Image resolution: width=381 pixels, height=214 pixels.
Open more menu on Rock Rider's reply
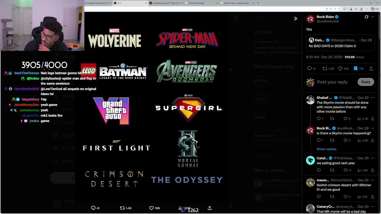tap(372, 128)
